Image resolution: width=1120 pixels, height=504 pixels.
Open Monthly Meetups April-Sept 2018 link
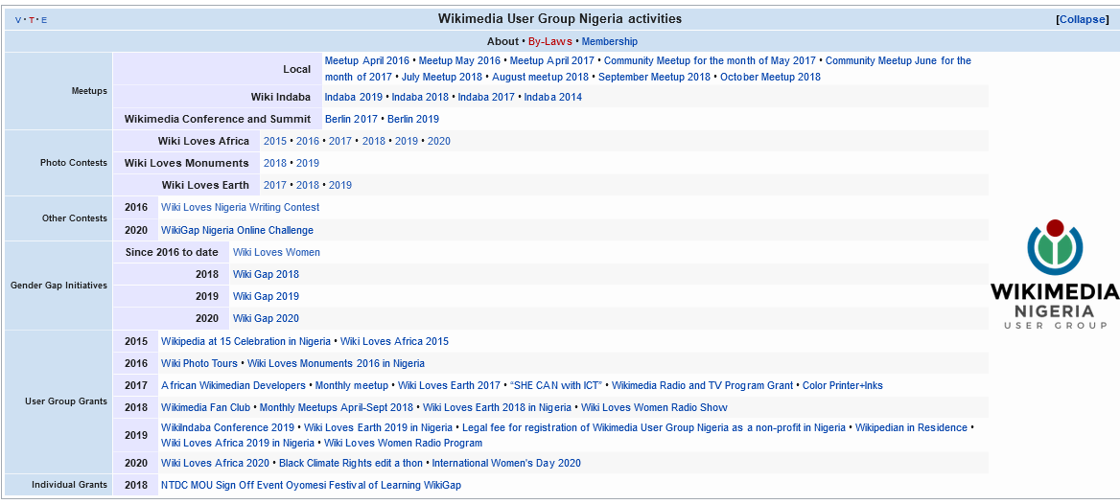(337, 407)
